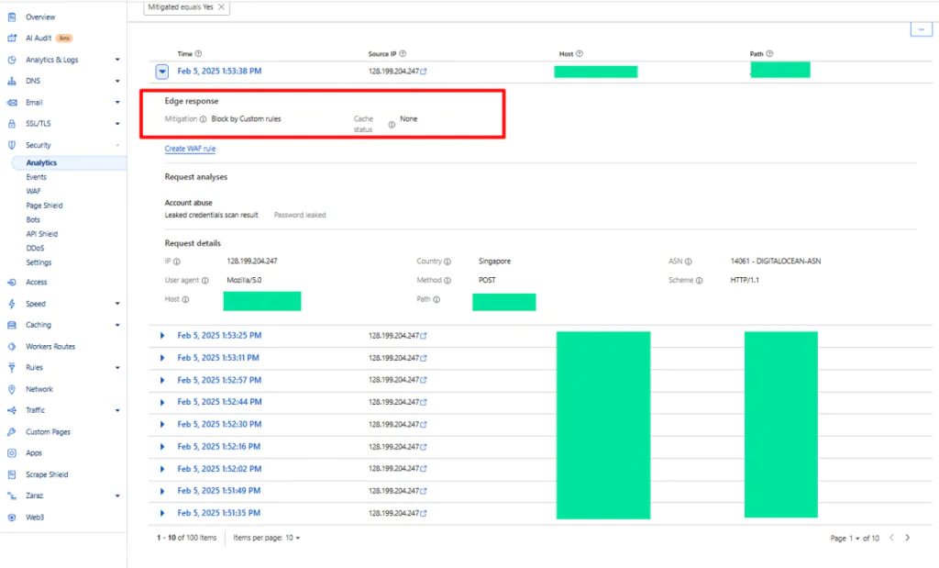This screenshot has height=568, width=939.
Task: Click the Traffic sidebar icon
Action: click(x=11, y=410)
